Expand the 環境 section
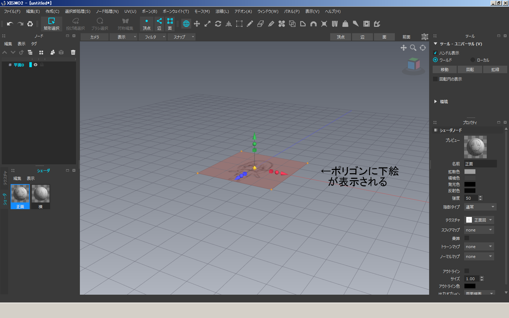This screenshot has width=509, height=318. pyautogui.click(x=435, y=101)
